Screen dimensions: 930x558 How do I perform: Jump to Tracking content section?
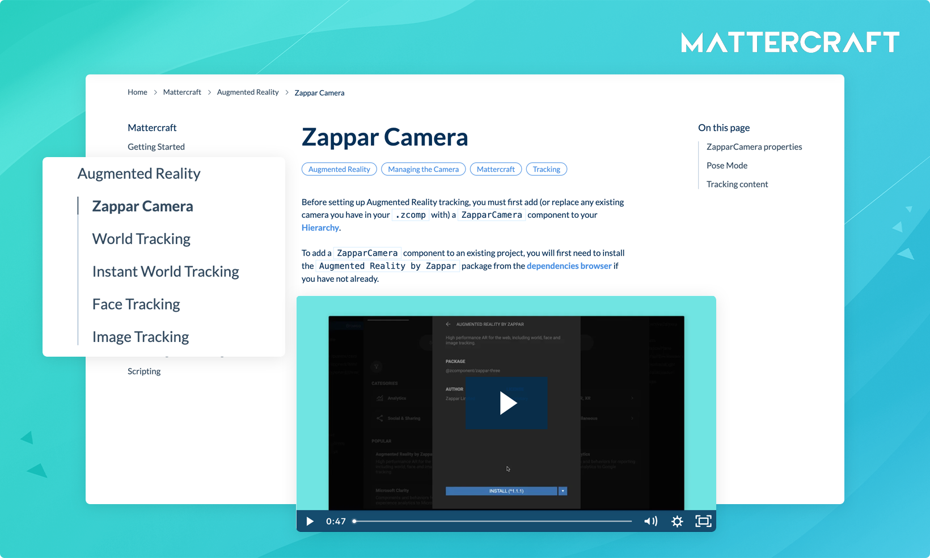(x=737, y=184)
